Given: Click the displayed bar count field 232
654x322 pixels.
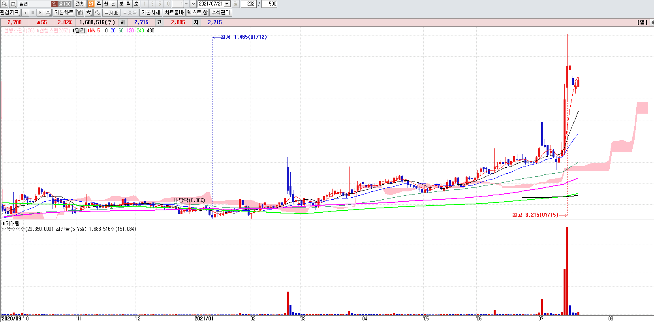Looking at the screenshot, I should click(249, 4).
